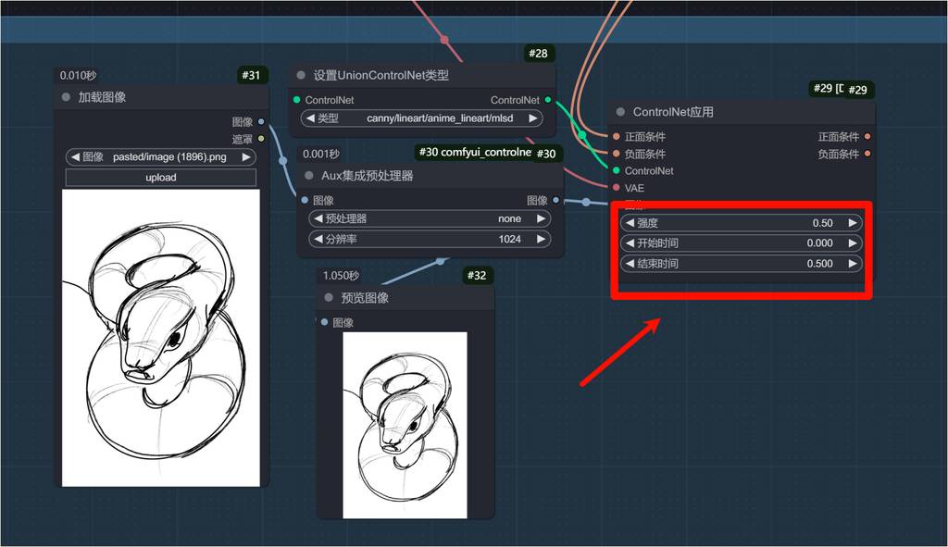This screenshot has height=547, width=948.
Task: Increase 分辨率 with right arrow
Action: click(x=541, y=240)
